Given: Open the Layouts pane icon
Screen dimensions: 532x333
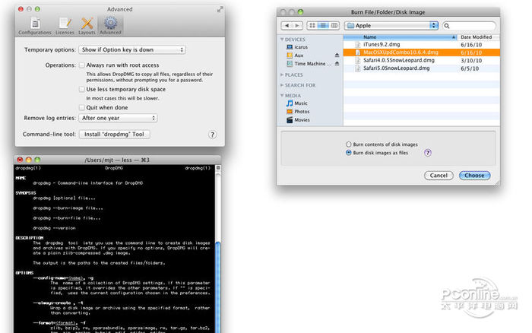Looking at the screenshot, I should click(x=87, y=26).
